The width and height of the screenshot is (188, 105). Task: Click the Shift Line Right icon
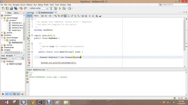[86, 16]
